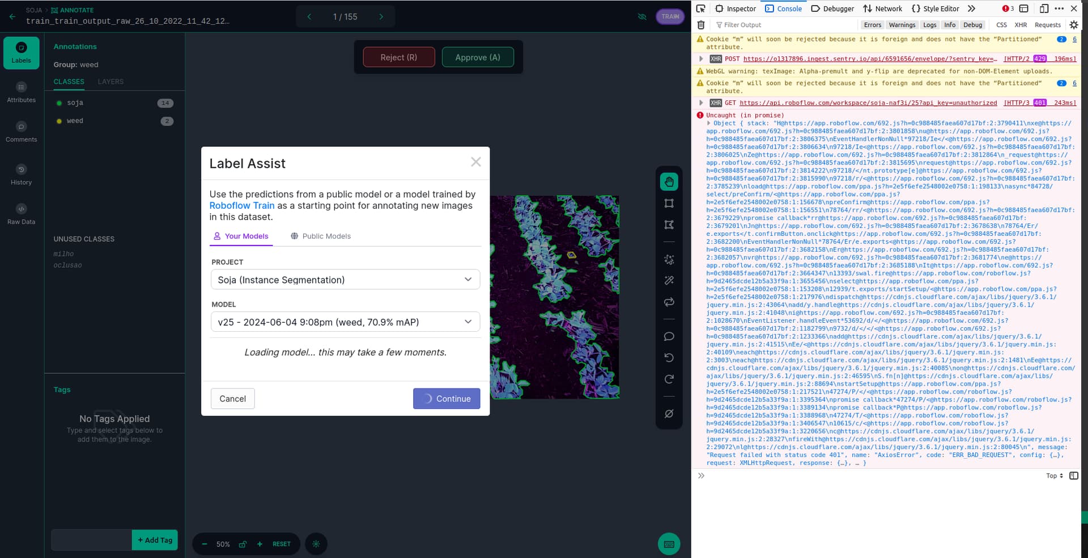This screenshot has height=558, width=1088.
Task: Open the Raw Data sidebar panel
Action: [x=22, y=214]
